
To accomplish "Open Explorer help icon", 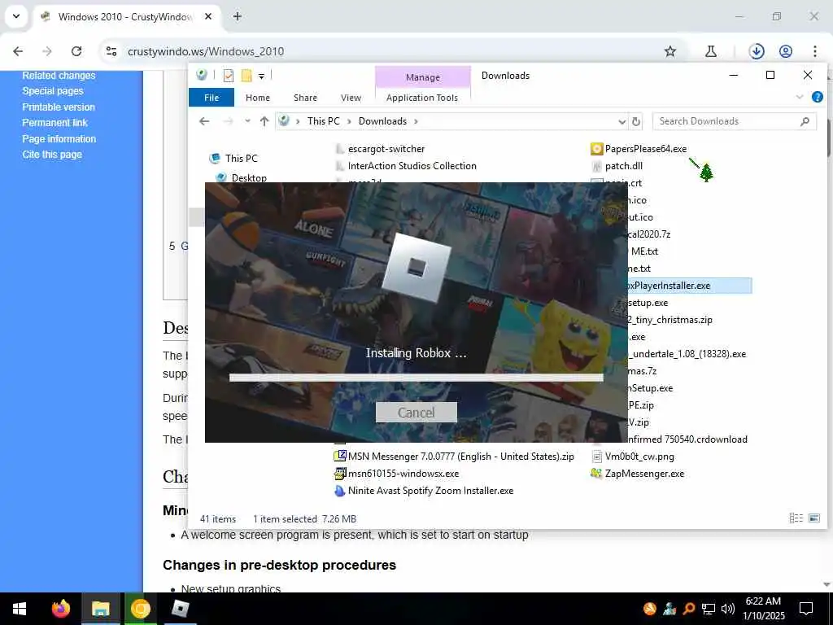I will pyautogui.click(x=818, y=98).
